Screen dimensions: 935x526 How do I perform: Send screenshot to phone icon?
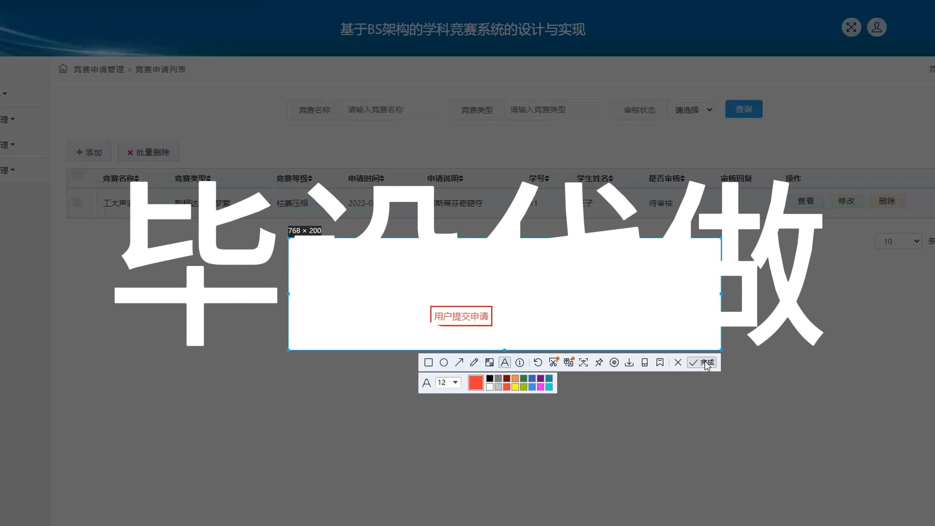point(645,362)
